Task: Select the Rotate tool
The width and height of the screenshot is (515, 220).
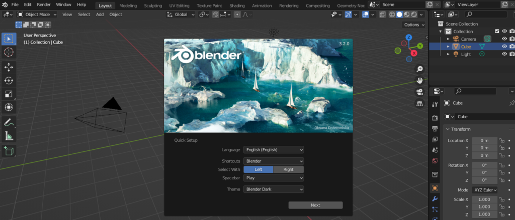Action: coord(9,81)
